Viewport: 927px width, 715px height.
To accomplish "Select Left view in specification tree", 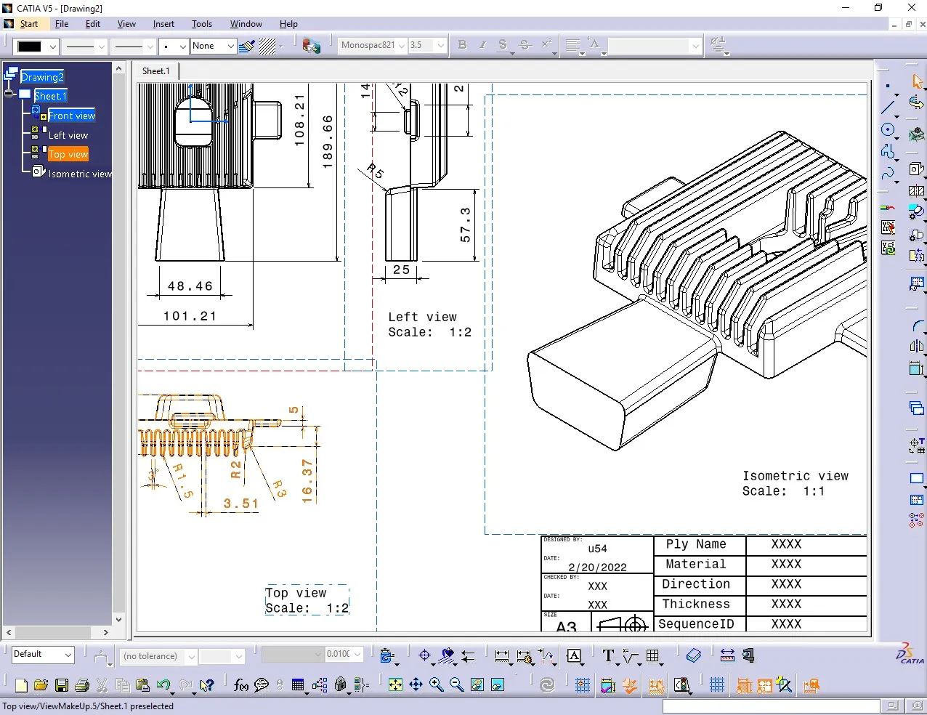I will click(68, 136).
